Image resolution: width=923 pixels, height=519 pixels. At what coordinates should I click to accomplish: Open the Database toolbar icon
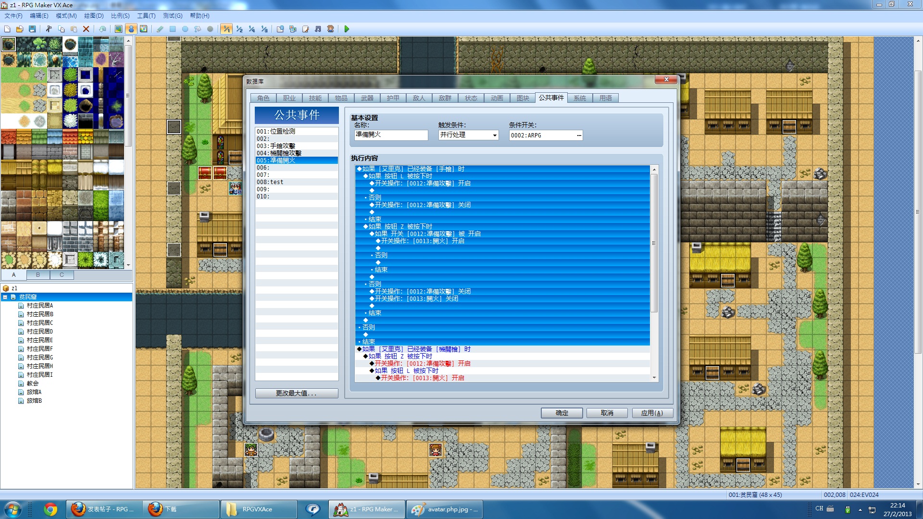280,29
